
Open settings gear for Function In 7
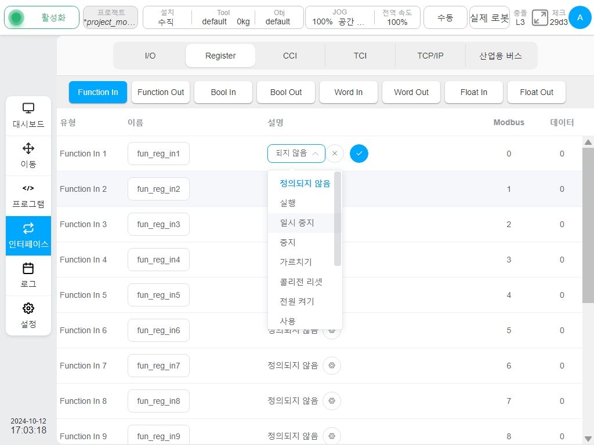tap(331, 366)
